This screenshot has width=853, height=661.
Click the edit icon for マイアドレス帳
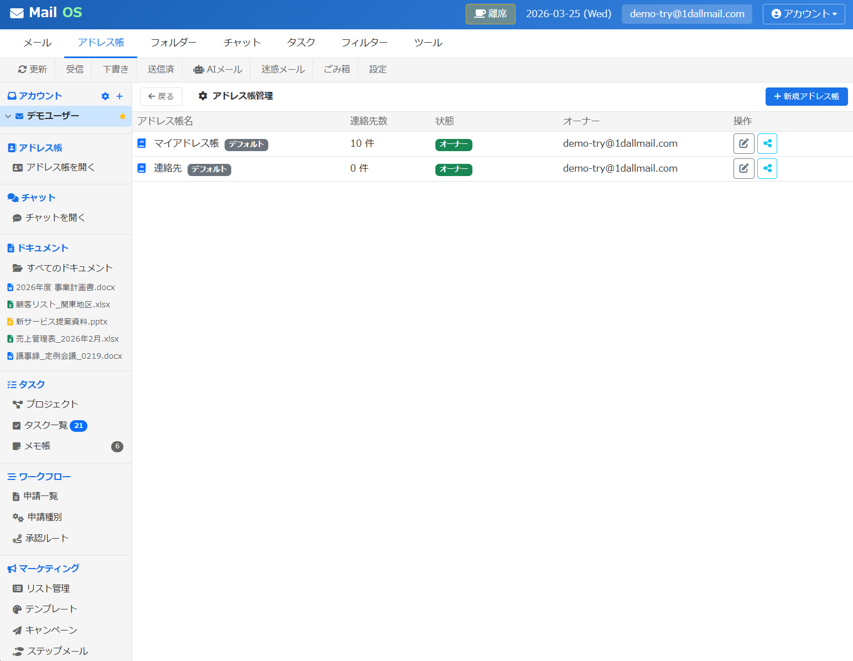coord(743,144)
